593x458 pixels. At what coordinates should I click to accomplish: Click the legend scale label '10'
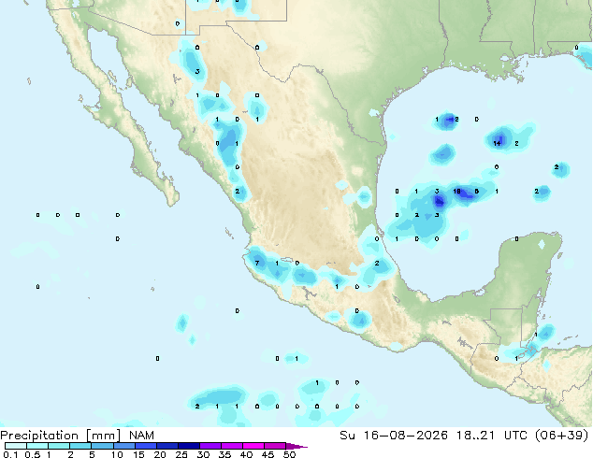pos(117,454)
